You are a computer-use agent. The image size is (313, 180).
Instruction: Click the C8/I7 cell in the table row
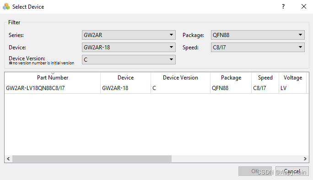[265, 88]
